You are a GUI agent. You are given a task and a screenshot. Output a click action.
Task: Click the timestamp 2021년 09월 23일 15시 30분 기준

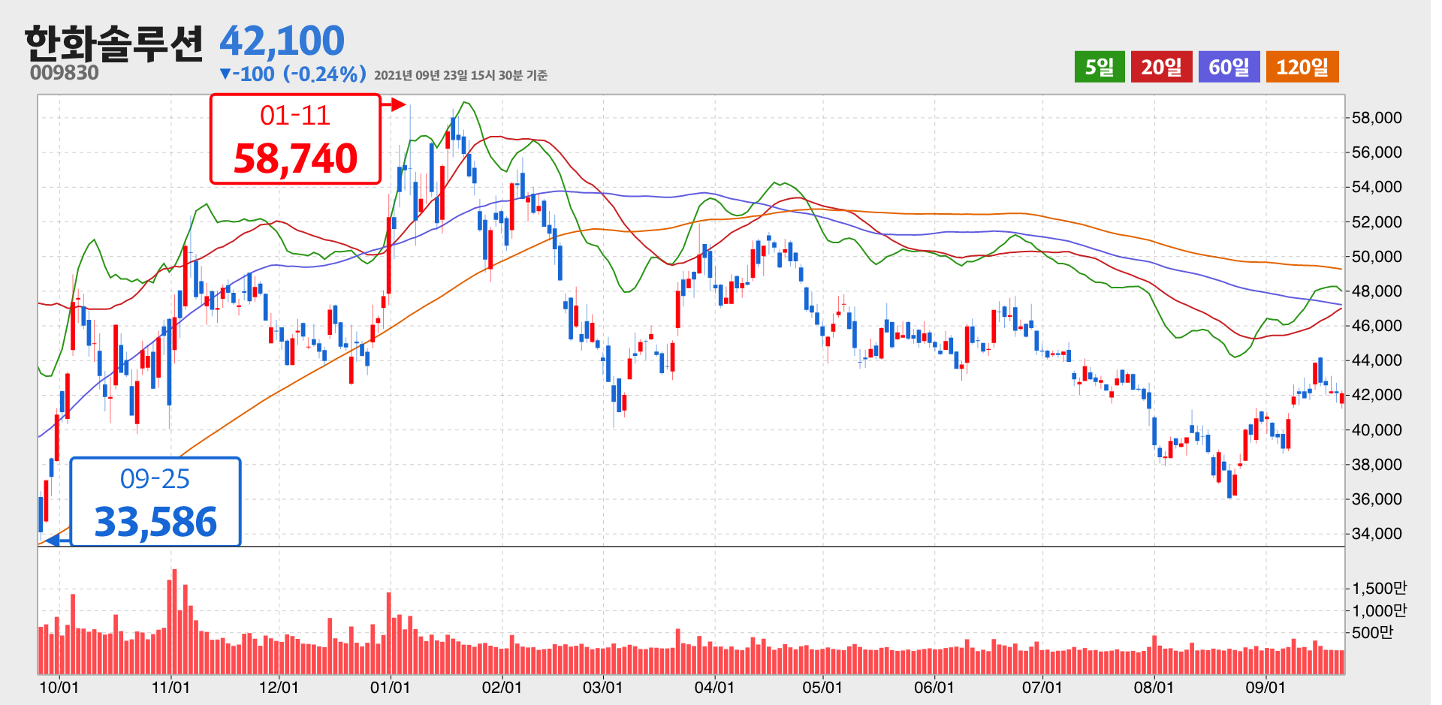pyautogui.click(x=460, y=75)
